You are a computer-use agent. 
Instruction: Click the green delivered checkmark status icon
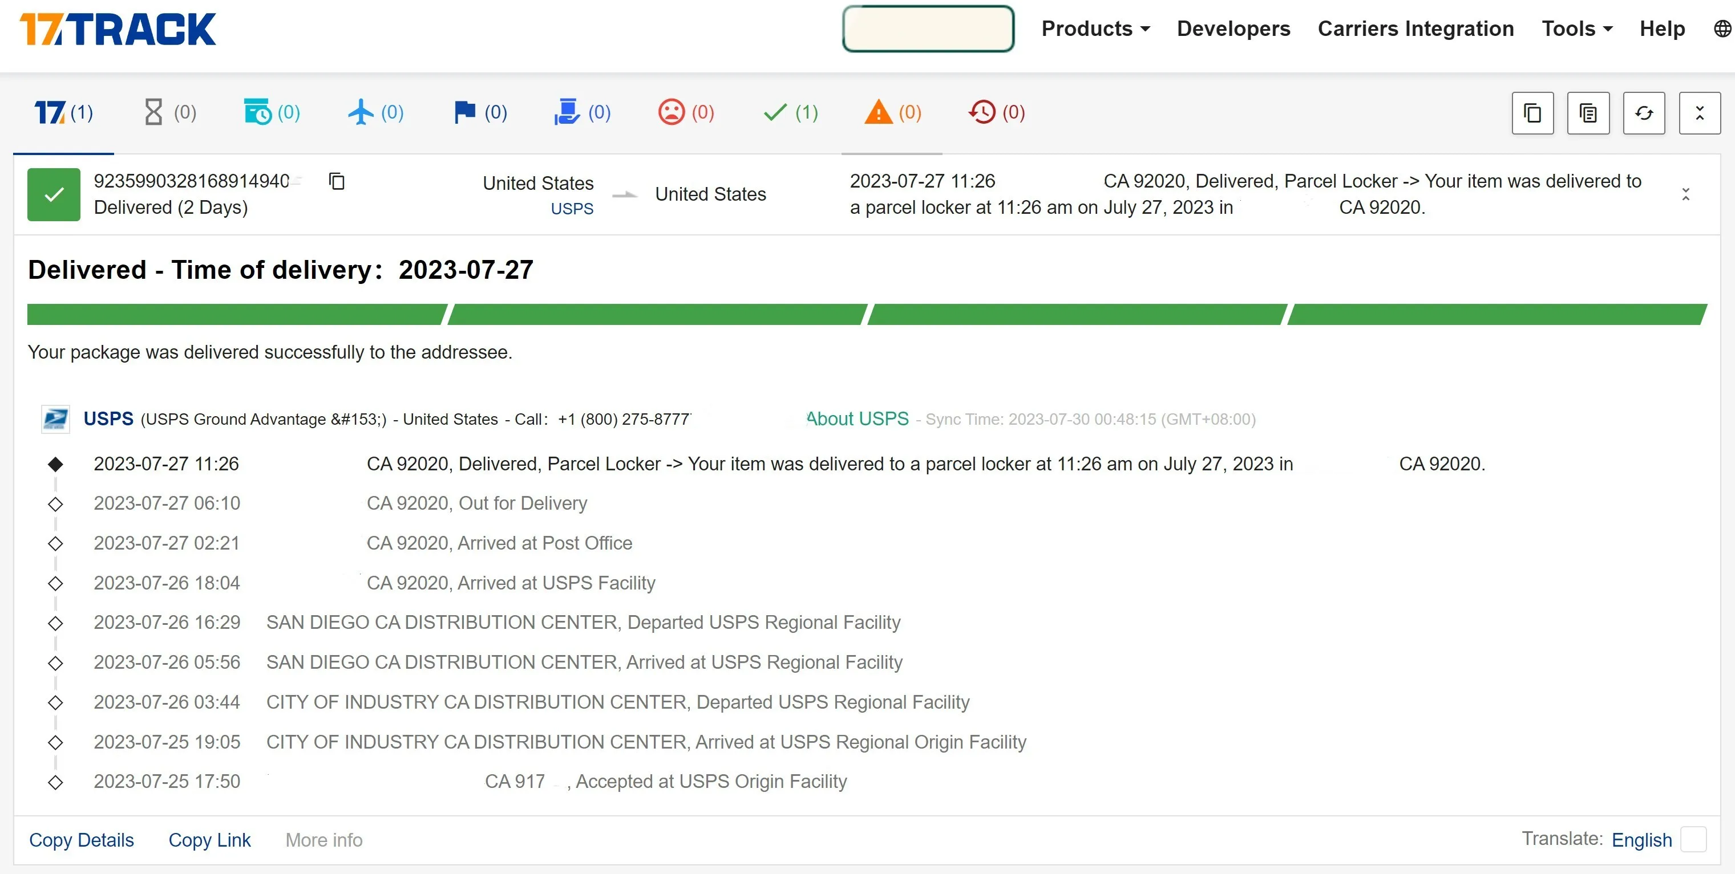[54, 194]
